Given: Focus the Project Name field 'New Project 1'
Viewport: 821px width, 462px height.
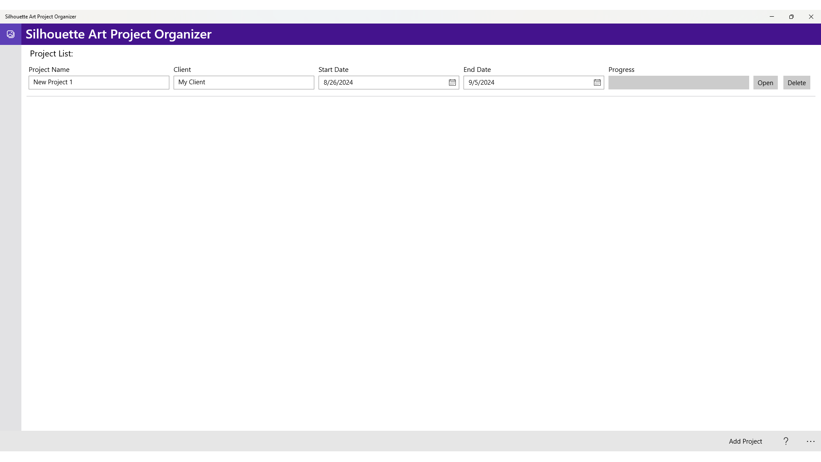Looking at the screenshot, I should click(x=99, y=83).
